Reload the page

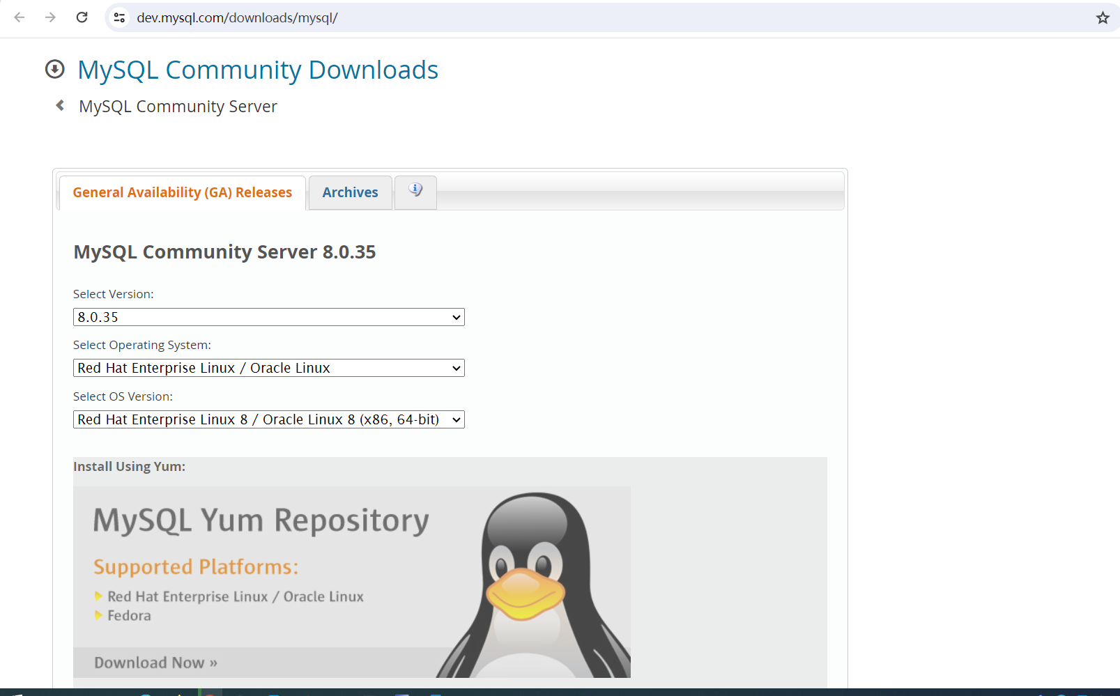tap(82, 17)
